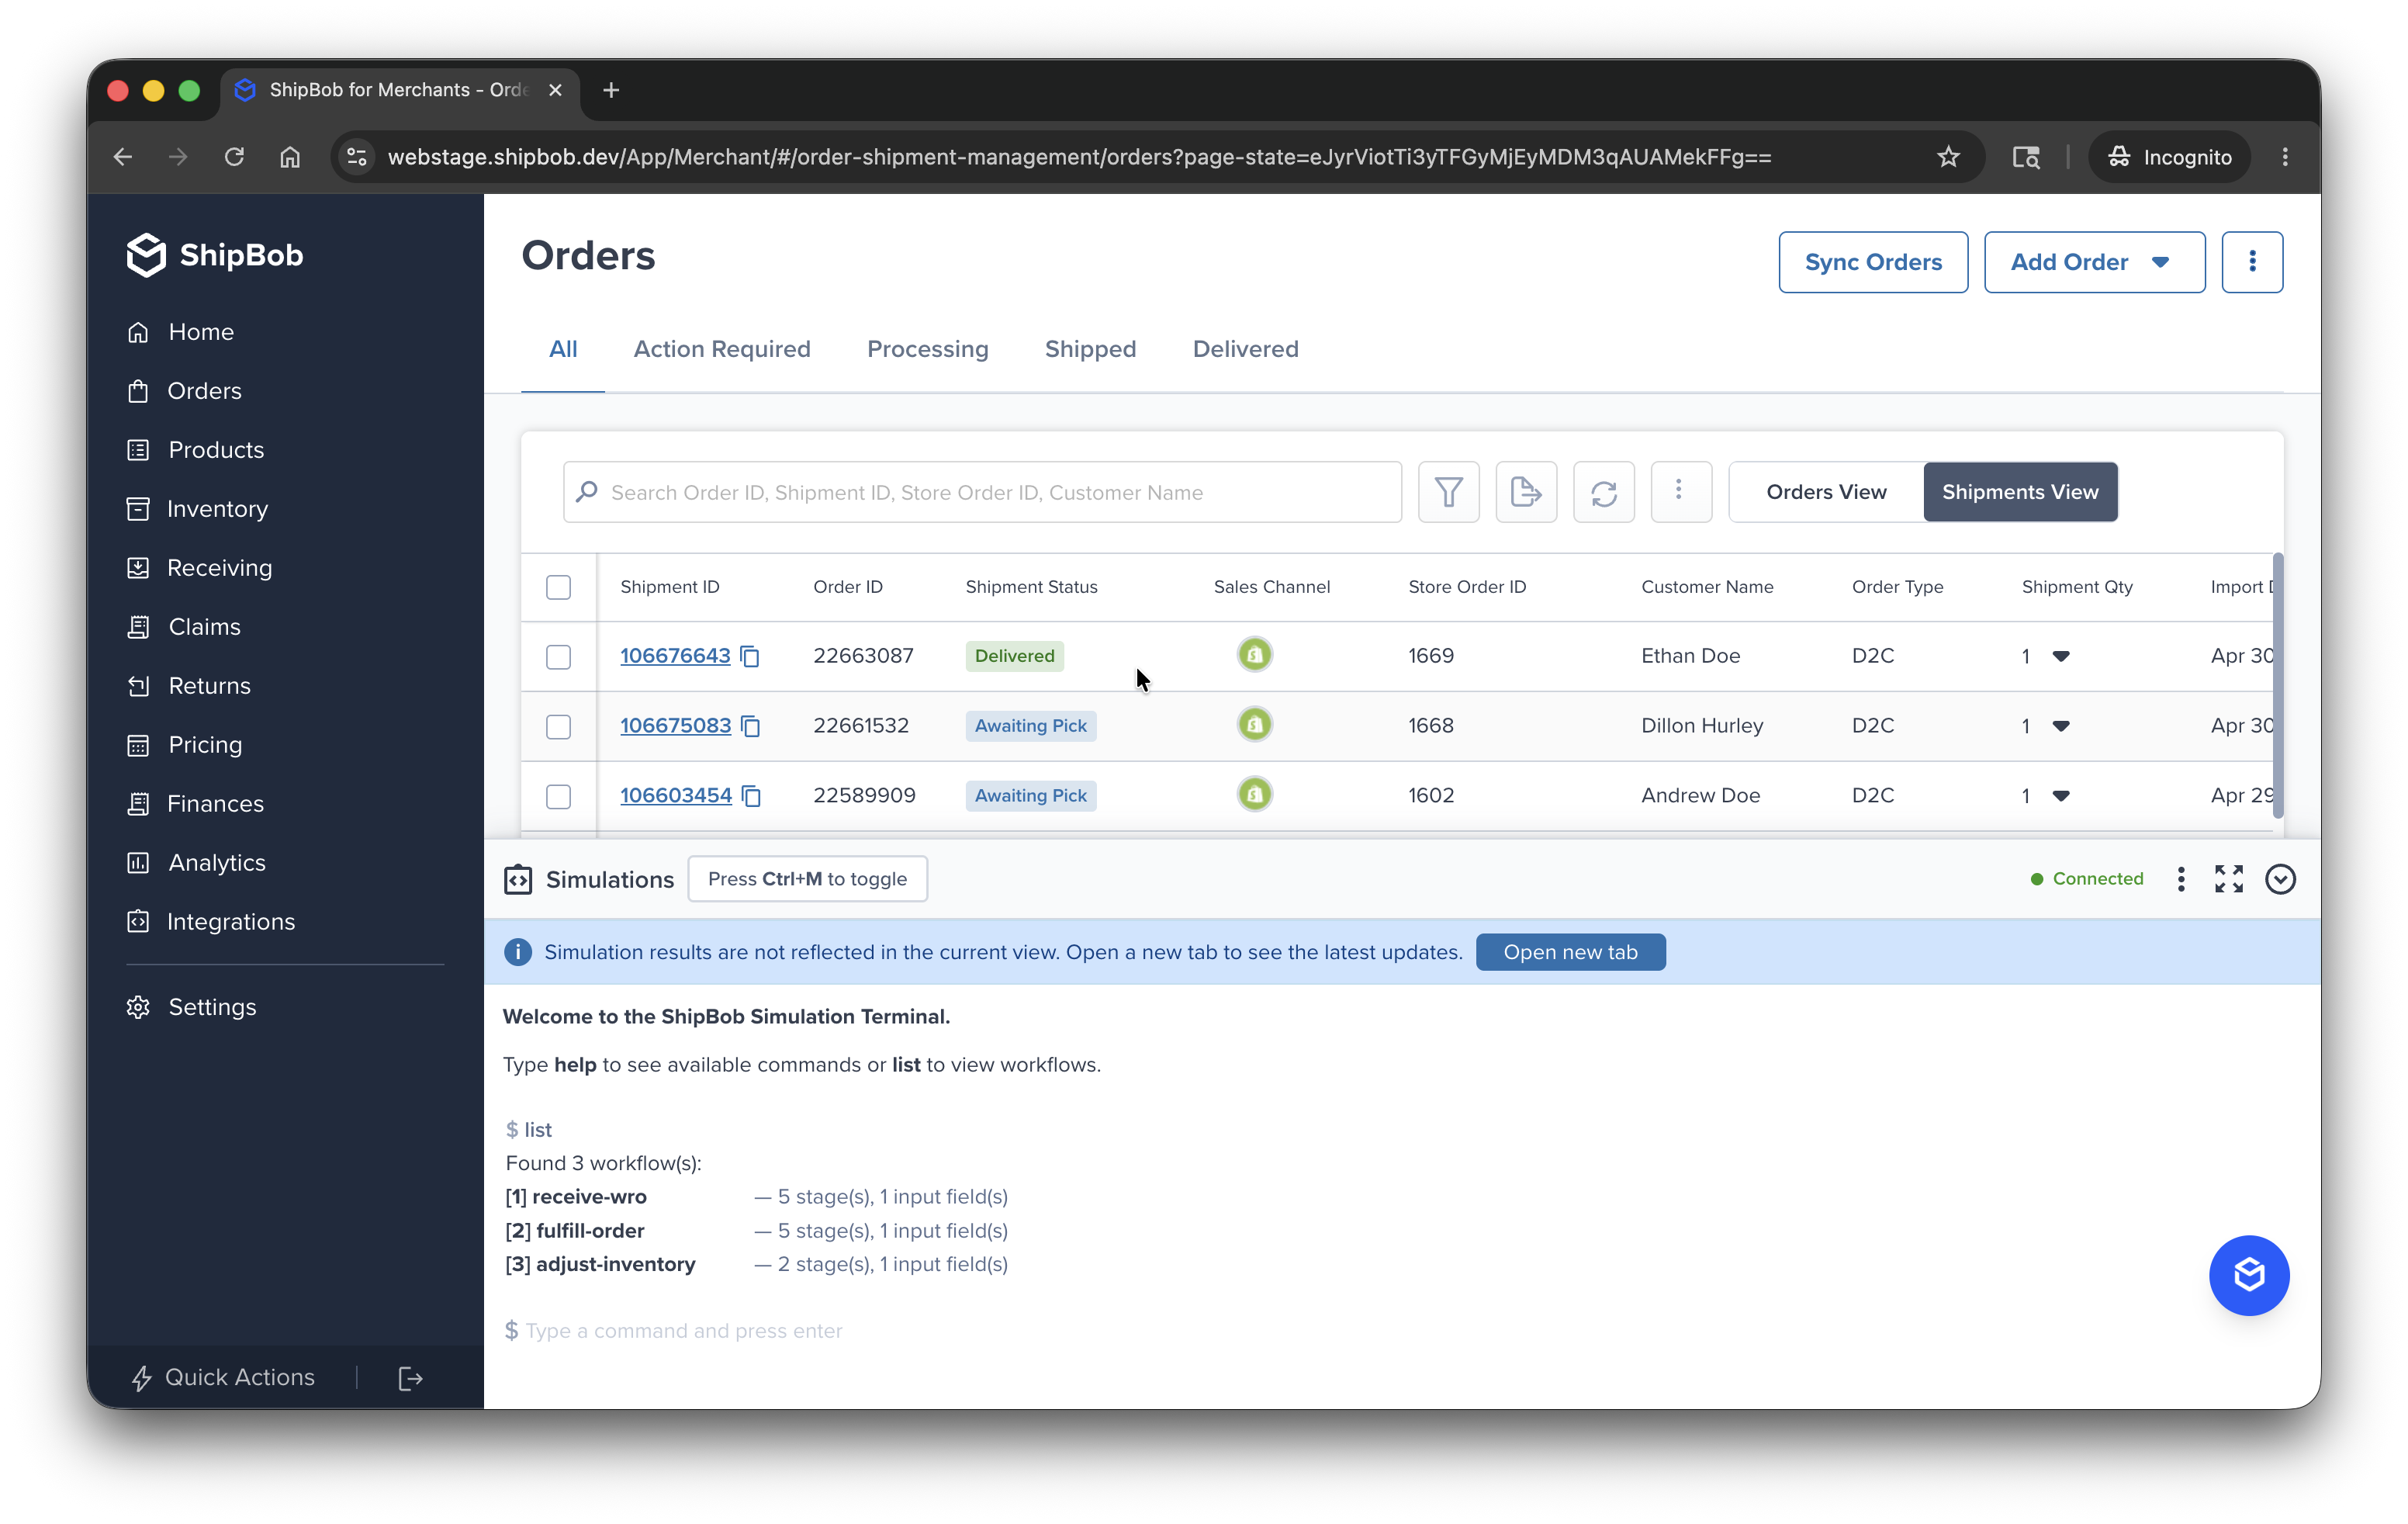Open the filter funnel icon
2408x1524 pixels.
(x=1448, y=492)
